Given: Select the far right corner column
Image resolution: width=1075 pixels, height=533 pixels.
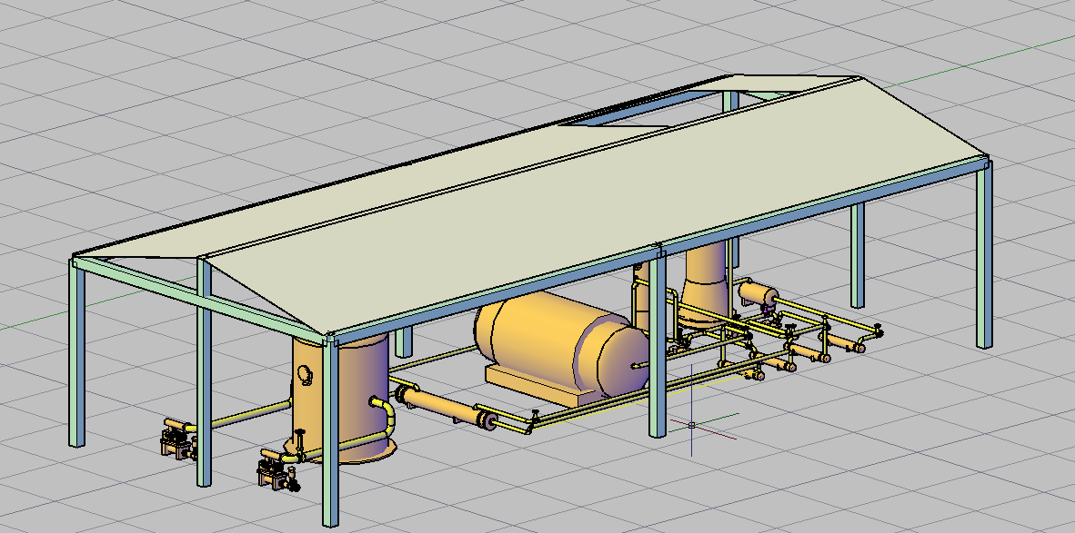Looking at the screenshot, I should pos(984,254).
